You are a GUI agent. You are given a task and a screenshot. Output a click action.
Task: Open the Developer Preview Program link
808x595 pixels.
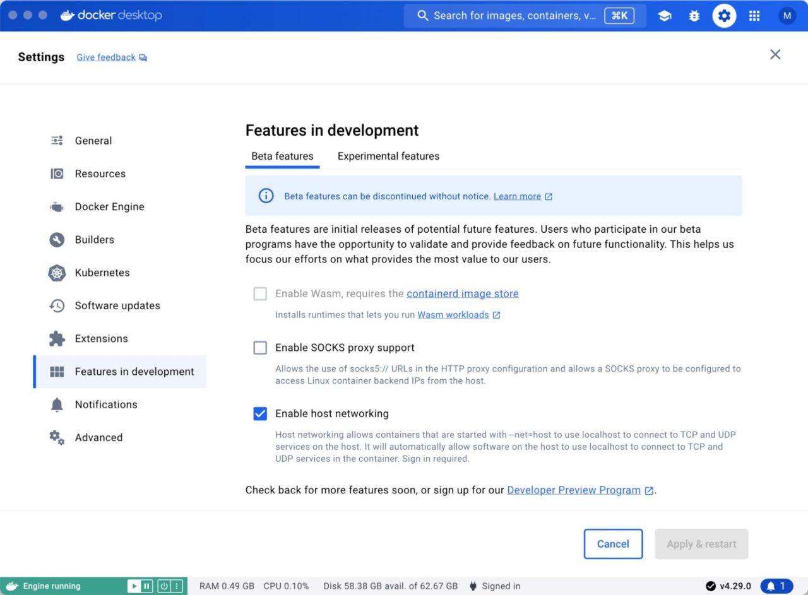pos(573,490)
